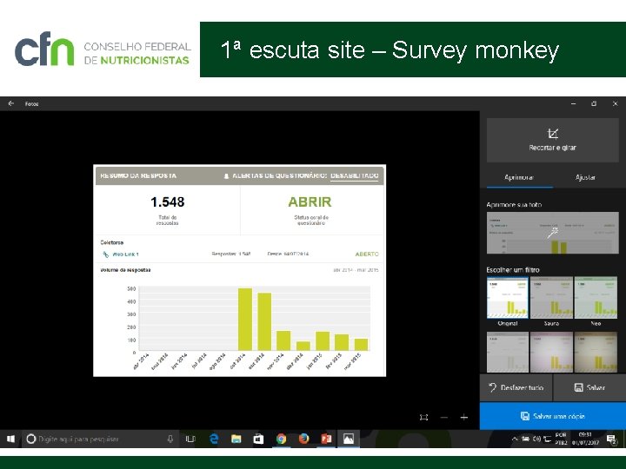Screen dimensions: 626x469
Task: Switch to the Ajustar tab
Action: point(585,177)
